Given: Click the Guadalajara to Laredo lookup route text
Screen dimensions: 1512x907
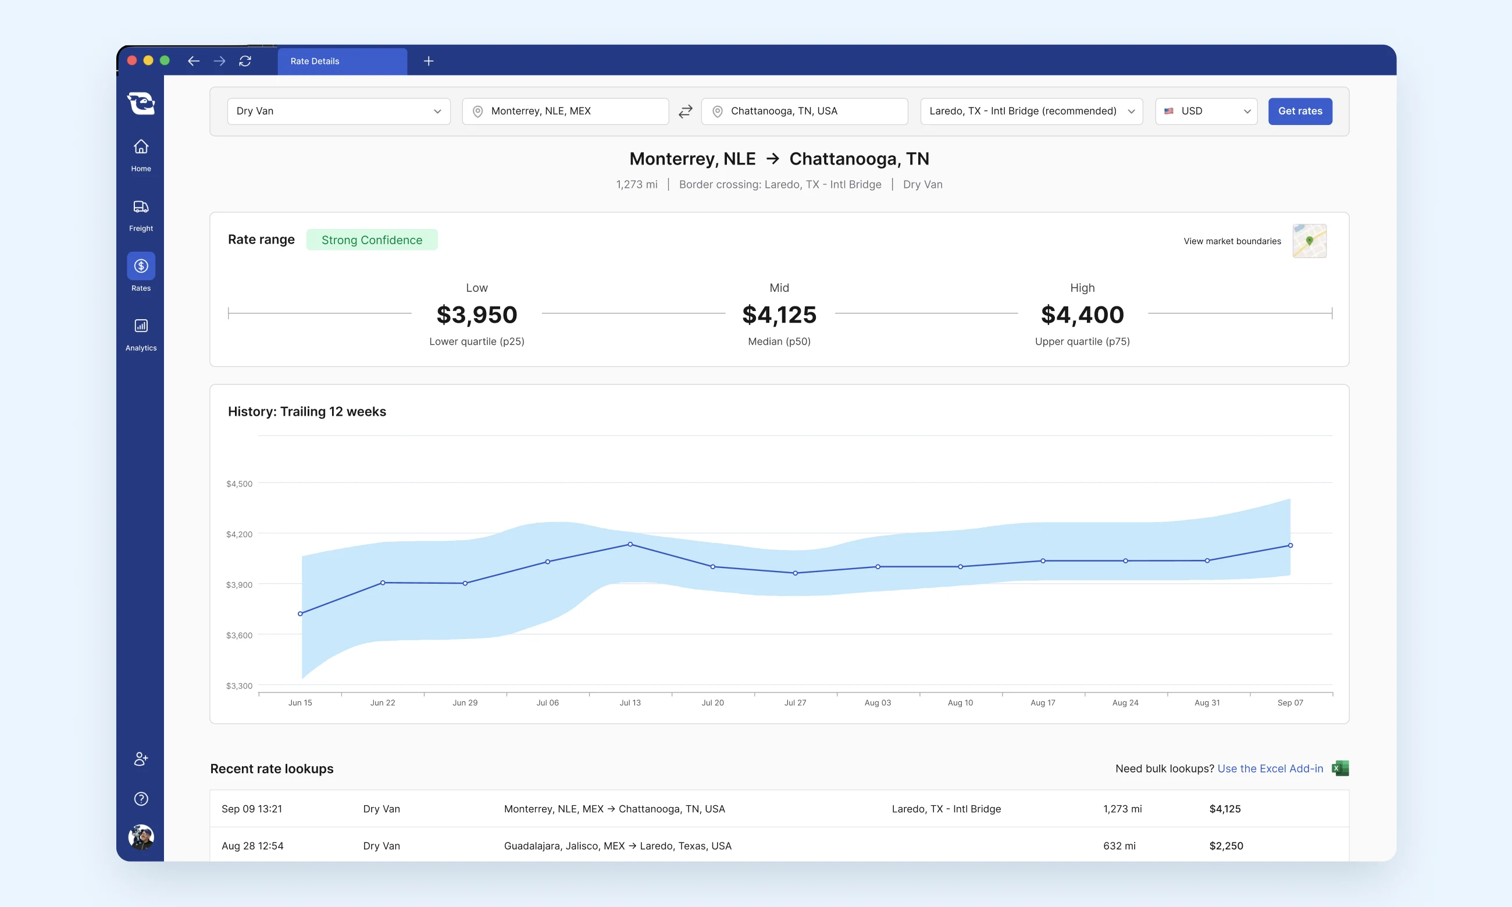Looking at the screenshot, I should coord(617,846).
